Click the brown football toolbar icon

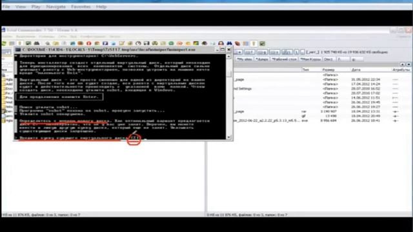tap(237, 43)
